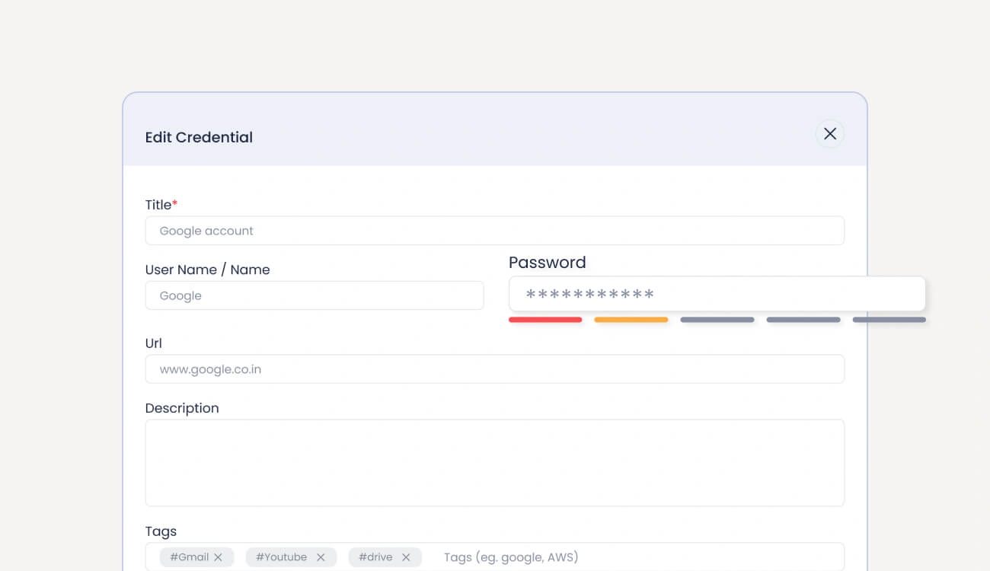
Task: Click the red password strength bar
Action: (x=545, y=320)
